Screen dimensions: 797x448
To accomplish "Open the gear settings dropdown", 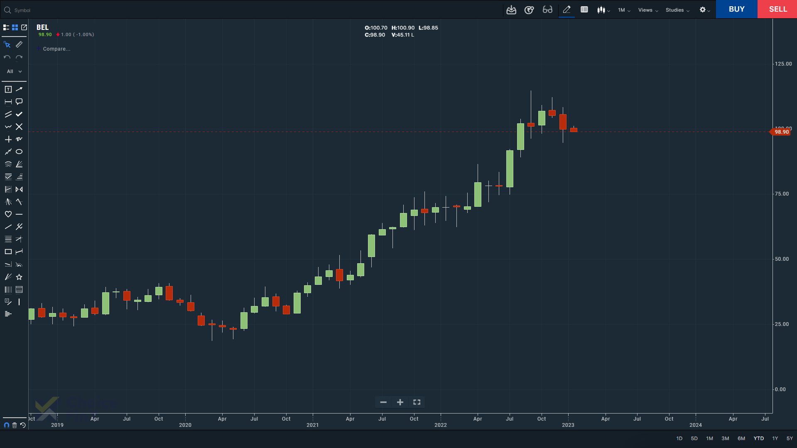I will coord(705,10).
